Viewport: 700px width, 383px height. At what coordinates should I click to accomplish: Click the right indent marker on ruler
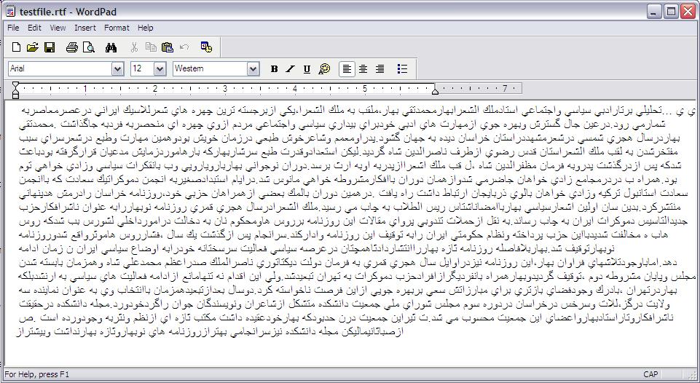(x=436, y=92)
